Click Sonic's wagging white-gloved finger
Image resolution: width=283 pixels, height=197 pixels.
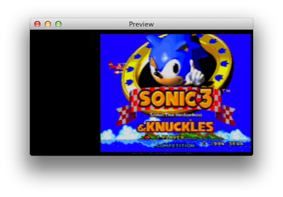196,74
